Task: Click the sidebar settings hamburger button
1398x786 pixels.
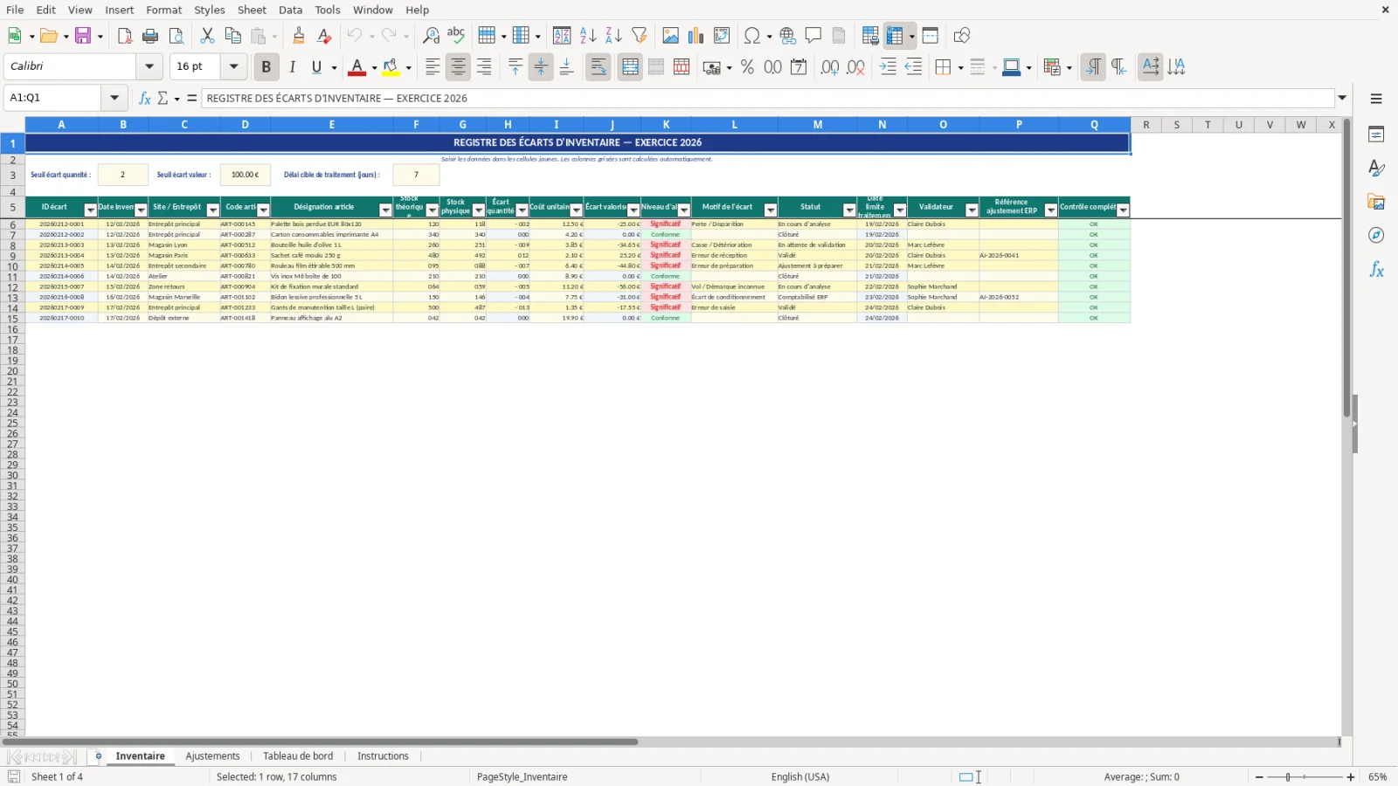Action: 1376,99
